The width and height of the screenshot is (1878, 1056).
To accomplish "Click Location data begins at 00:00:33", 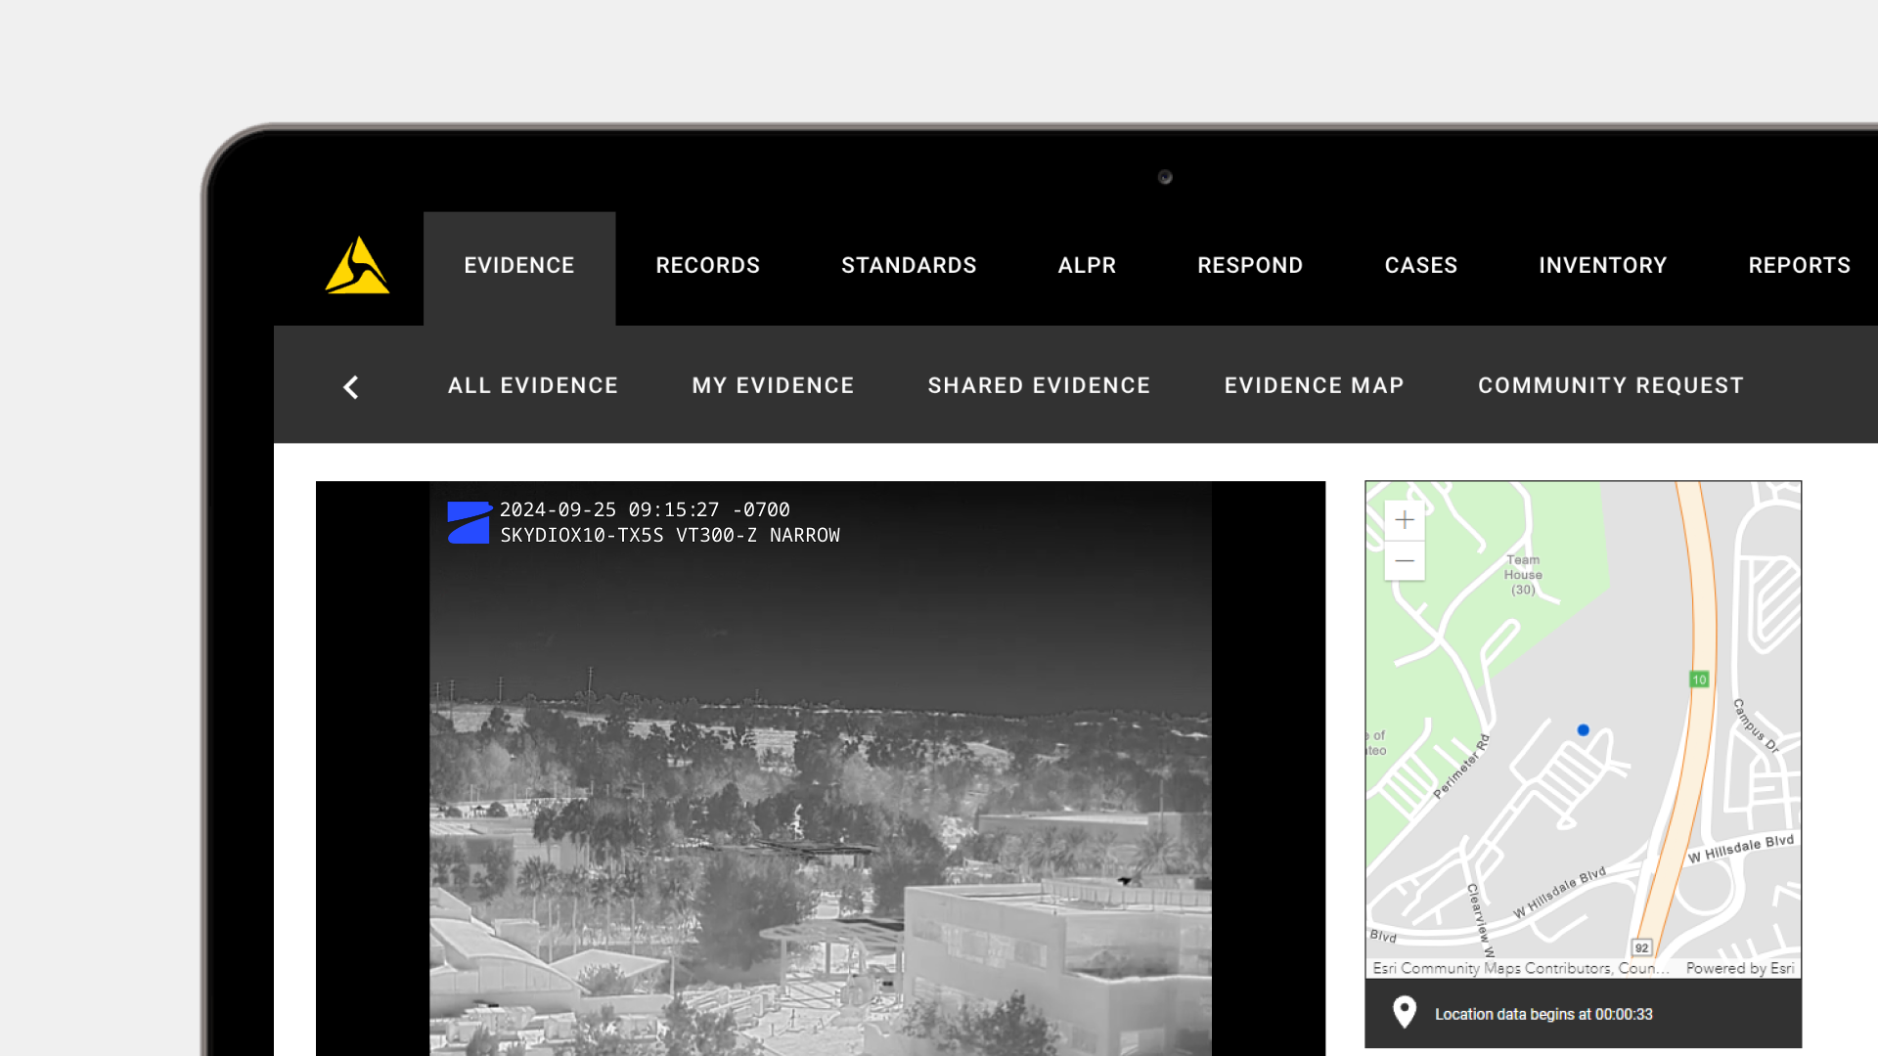I will pos(1544,1014).
